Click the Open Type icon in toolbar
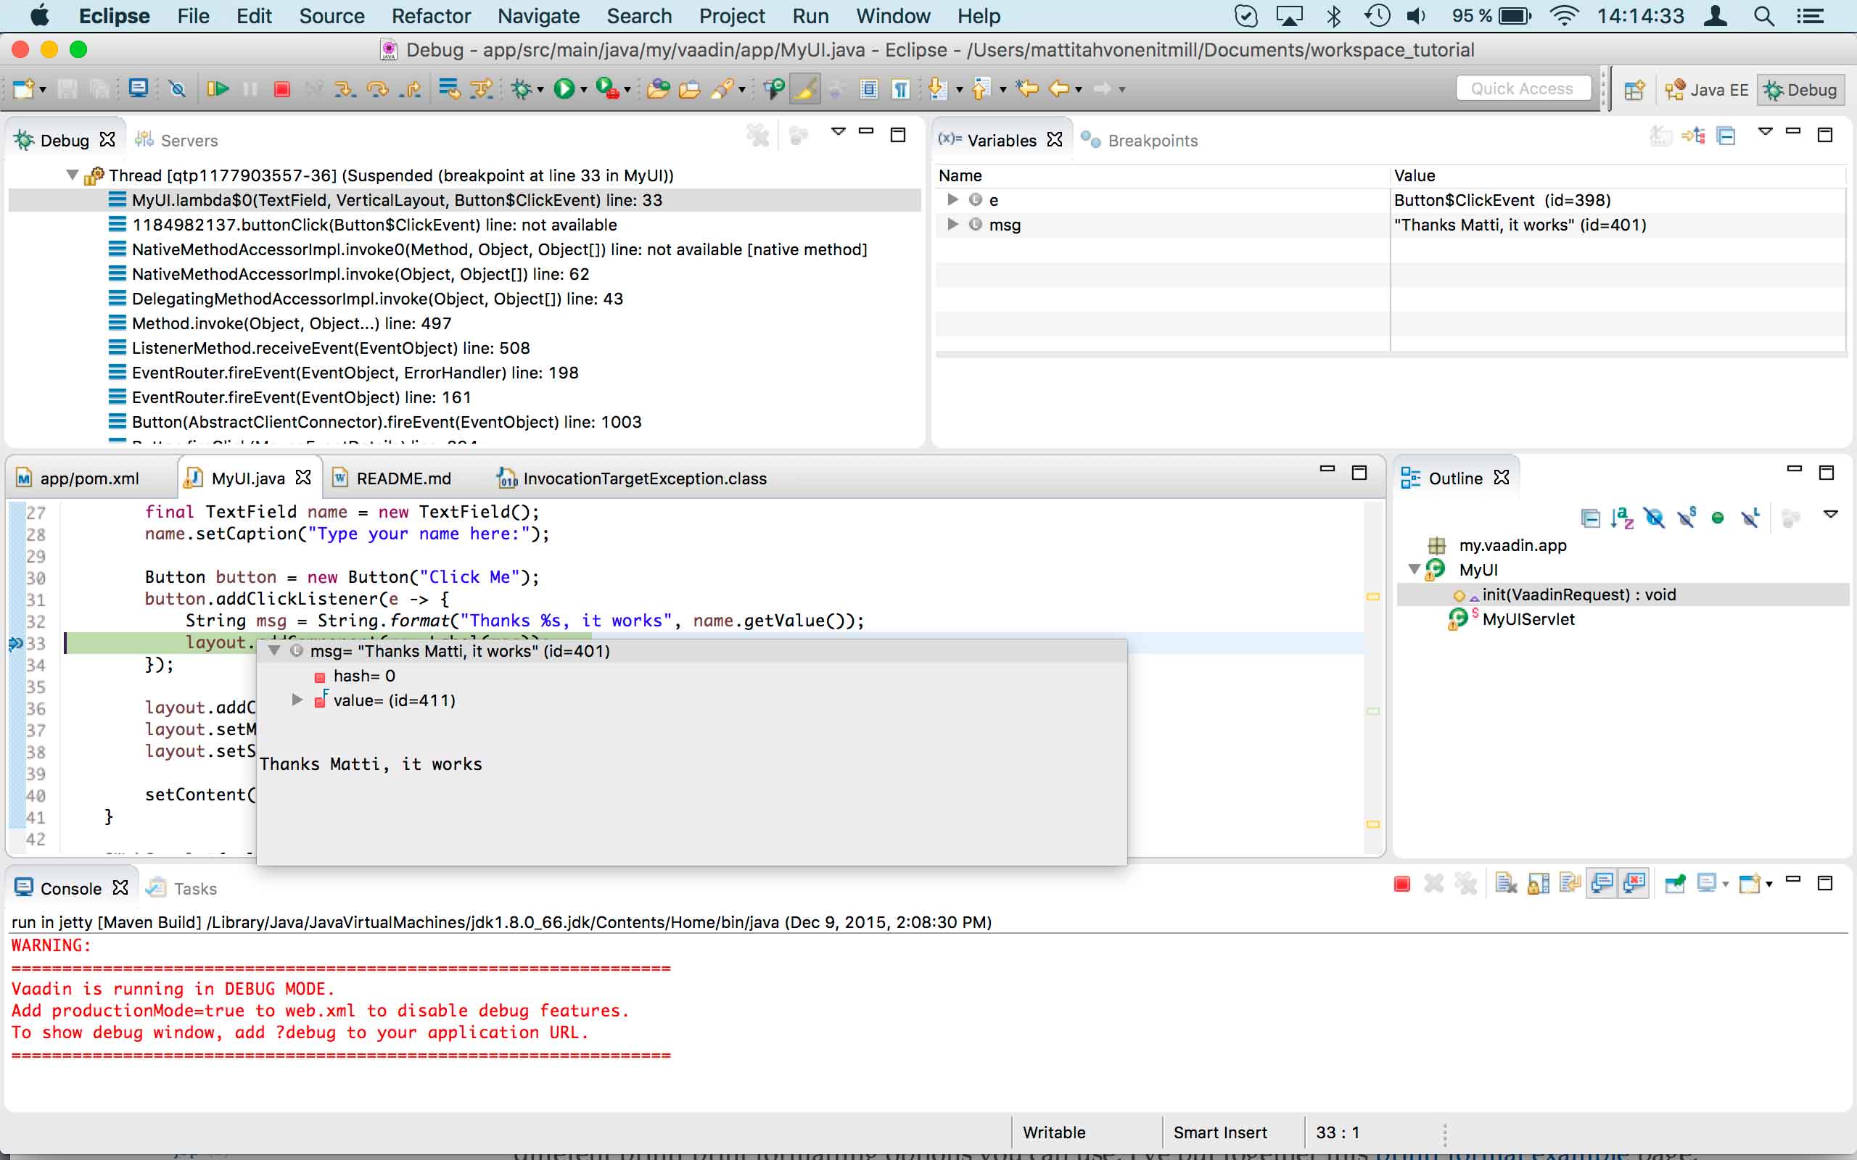Viewport: 1857px width, 1160px height. coord(658,89)
